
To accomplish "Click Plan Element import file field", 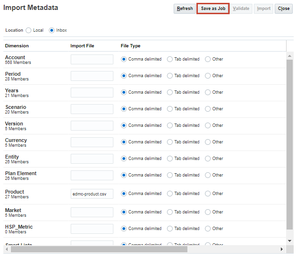I will [92, 176].
